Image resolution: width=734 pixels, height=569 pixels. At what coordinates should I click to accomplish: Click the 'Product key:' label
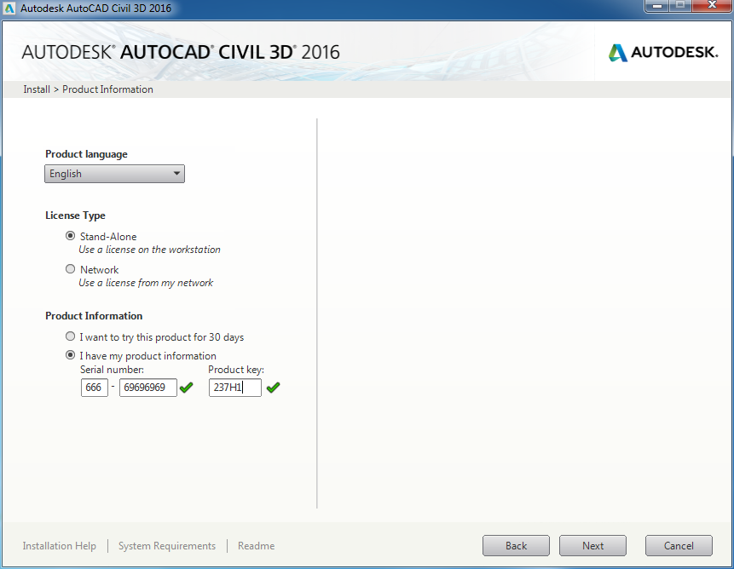(236, 370)
